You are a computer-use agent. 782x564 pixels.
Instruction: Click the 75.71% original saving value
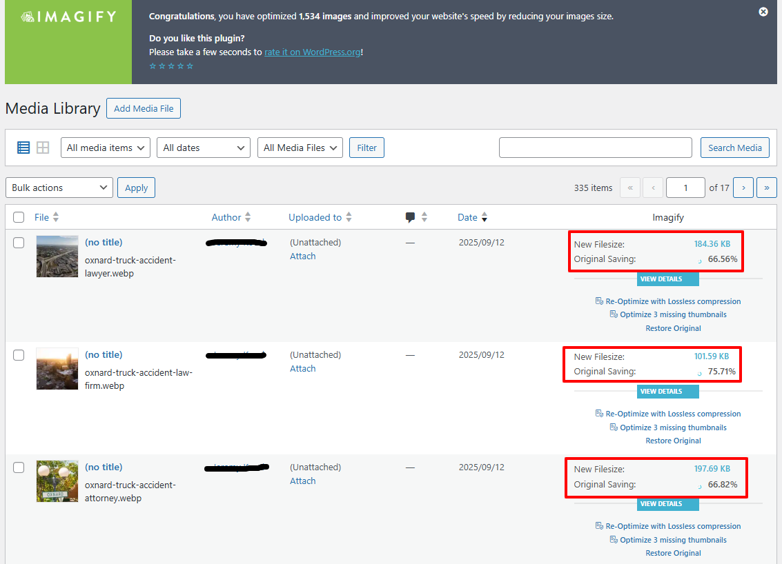click(x=722, y=372)
